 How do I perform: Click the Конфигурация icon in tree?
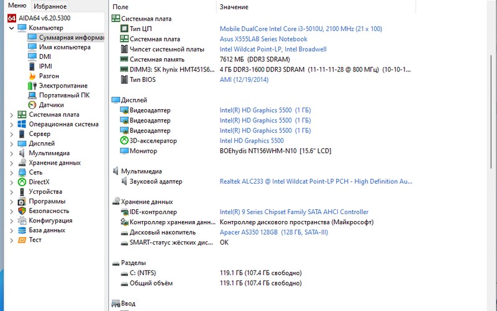tap(22, 220)
